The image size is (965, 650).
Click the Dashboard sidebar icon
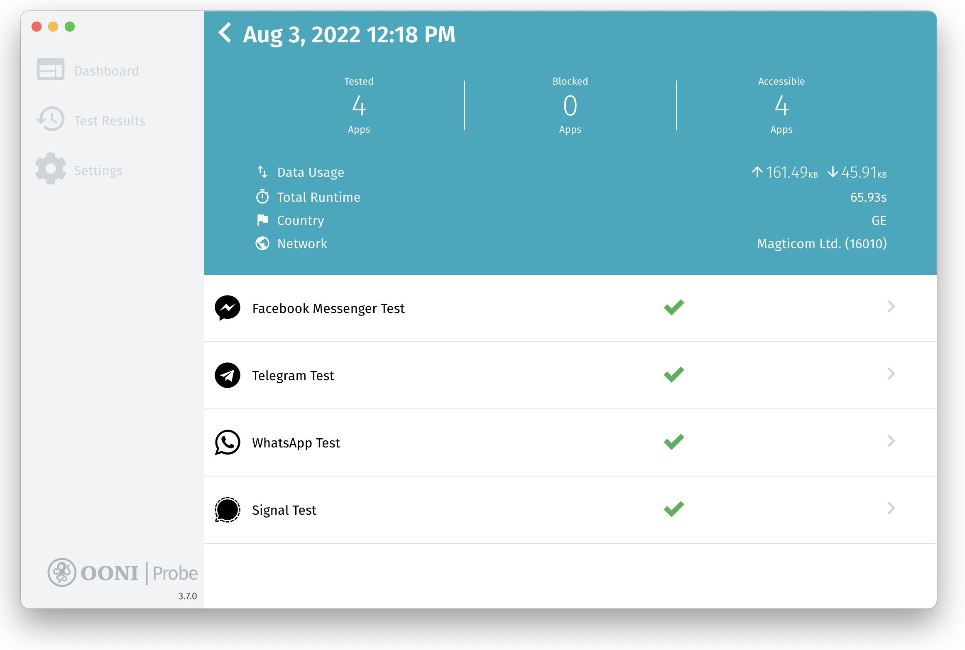tap(50, 69)
